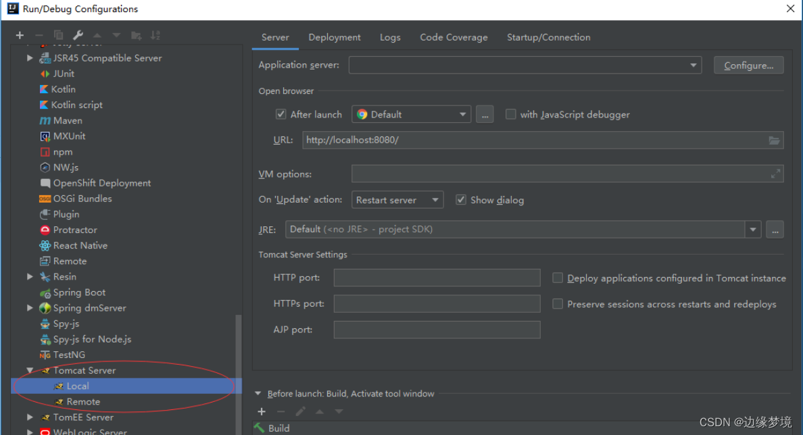Open the Application server dropdown
The width and height of the screenshot is (803, 435).
click(525, 65)
